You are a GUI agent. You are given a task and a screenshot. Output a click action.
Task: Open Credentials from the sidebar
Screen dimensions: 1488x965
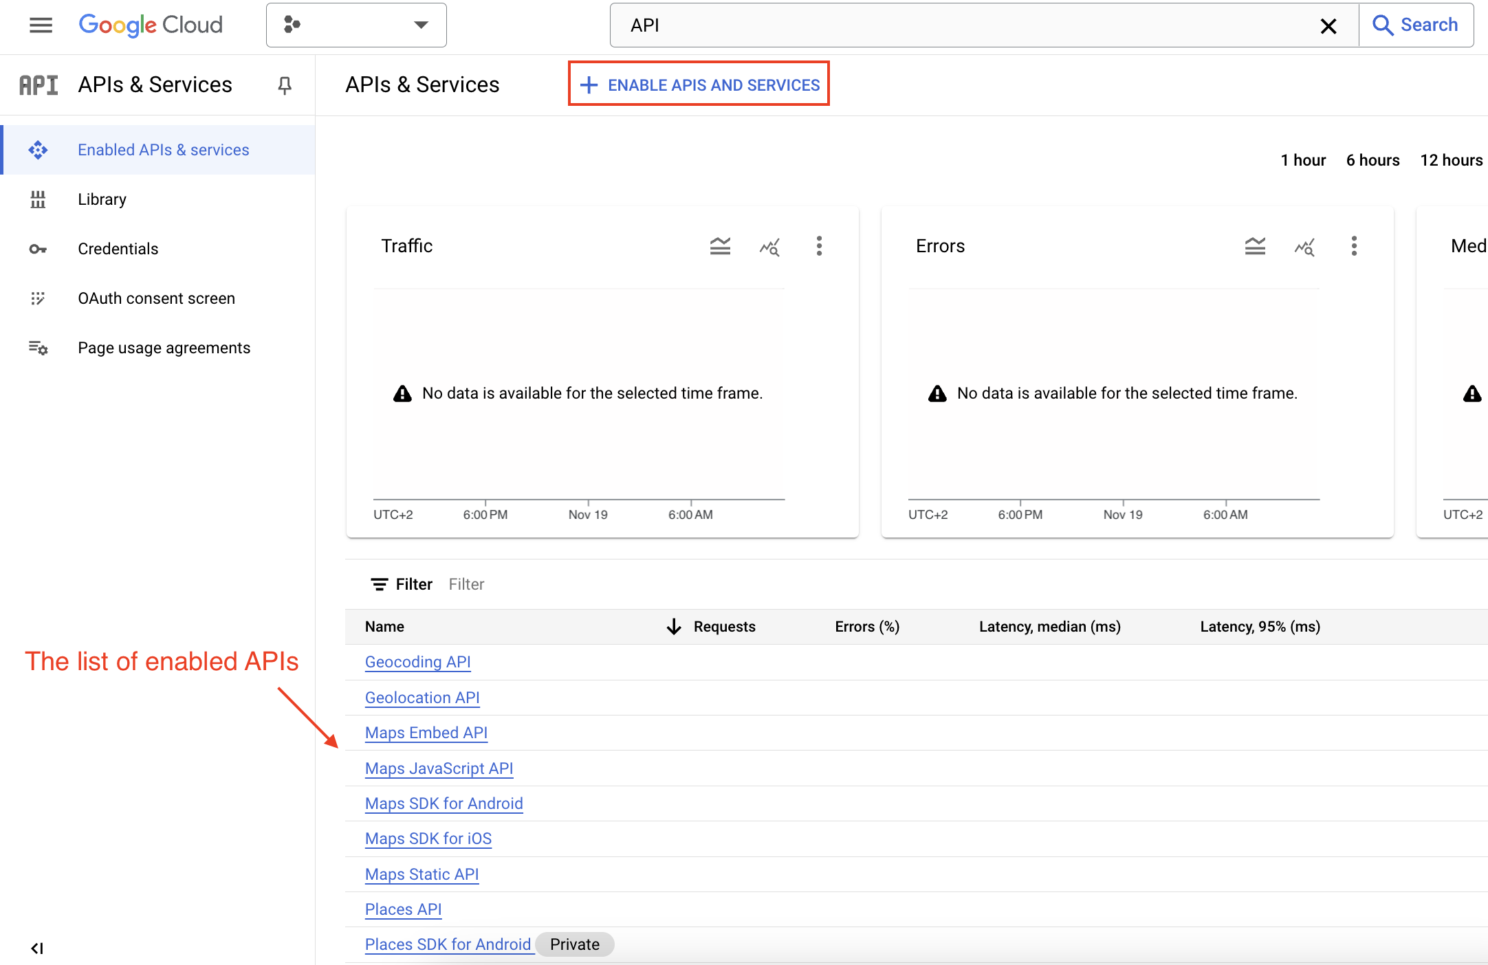(x=118, y=248)
